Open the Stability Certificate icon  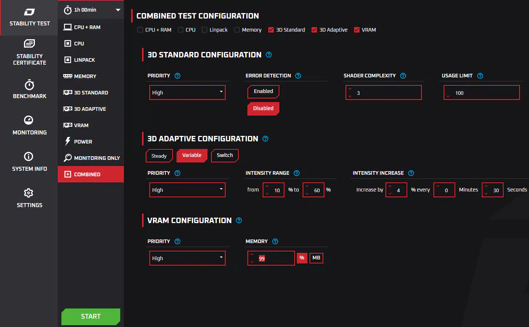coord(29,44)
